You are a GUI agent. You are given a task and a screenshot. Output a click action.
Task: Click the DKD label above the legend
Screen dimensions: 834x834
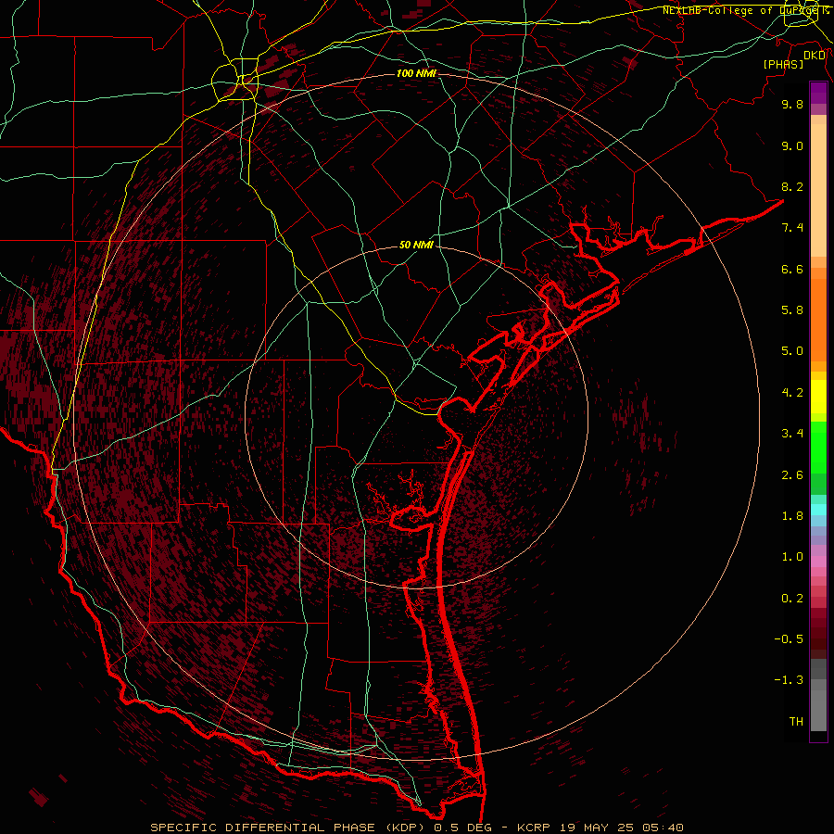point(815,56)
